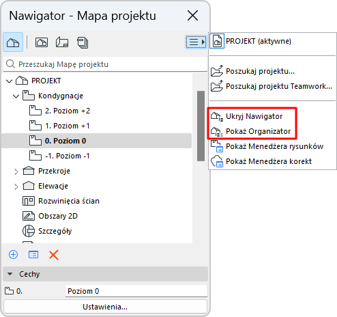Click the tree list scrollbar thumb
This screenshot has height=317, width=337.
pos(201,126)
